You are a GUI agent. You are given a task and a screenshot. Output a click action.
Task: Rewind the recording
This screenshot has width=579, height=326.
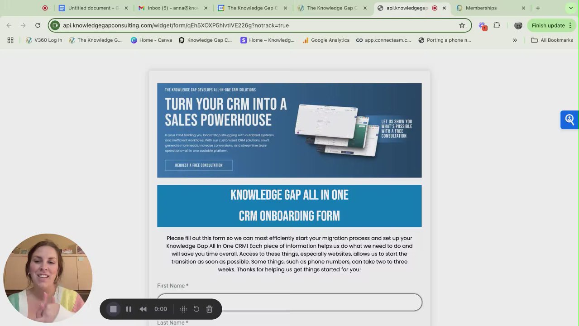143,309
